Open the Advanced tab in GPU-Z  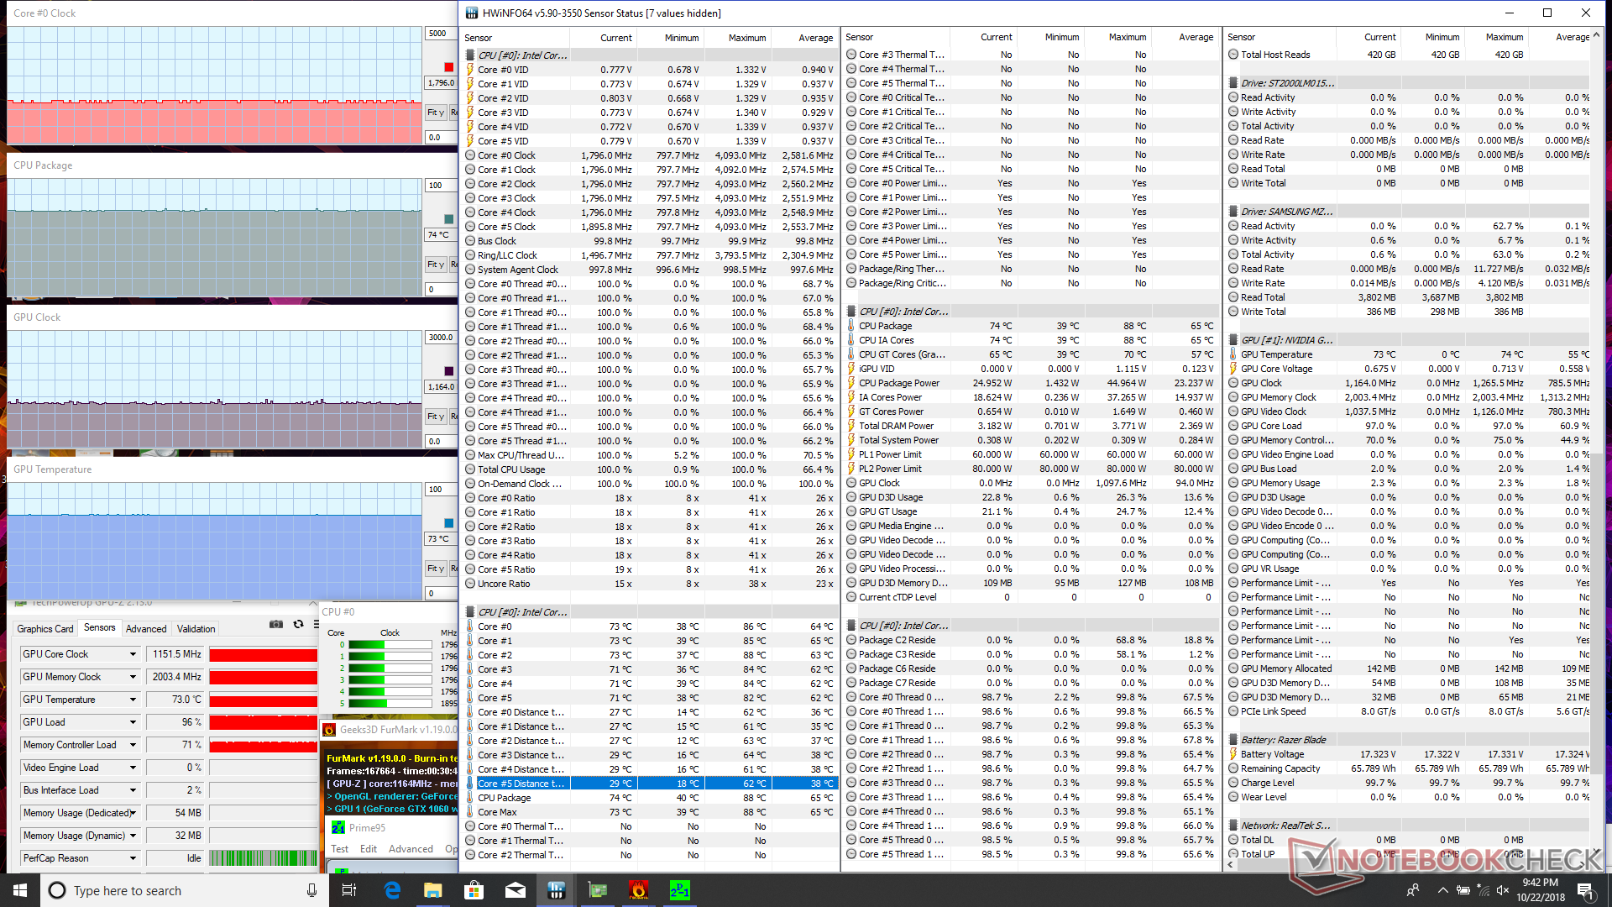[x=146, y=629]
